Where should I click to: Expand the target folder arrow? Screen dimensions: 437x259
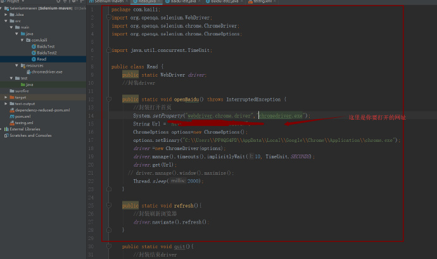[x=6, y=98]
